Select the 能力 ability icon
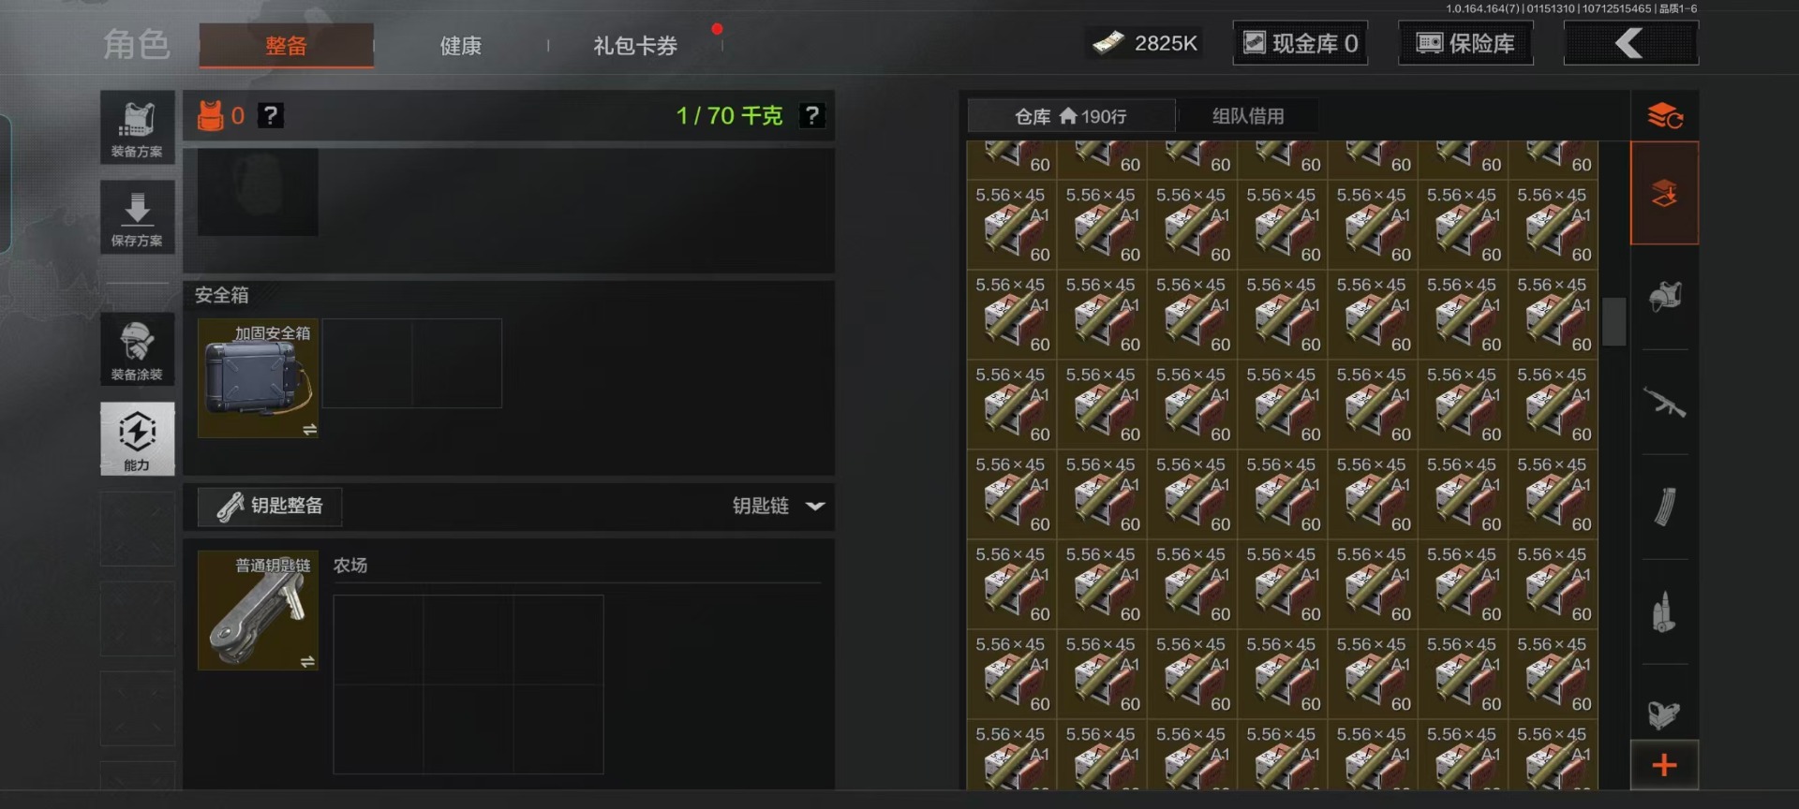1799x809 pixels. [137, 439]
